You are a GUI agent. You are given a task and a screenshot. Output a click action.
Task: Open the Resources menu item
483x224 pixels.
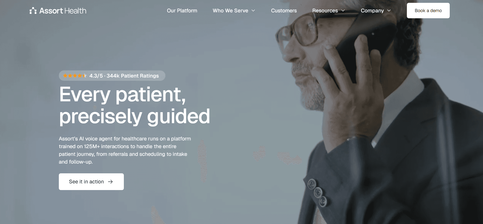(x=325, y=11)
